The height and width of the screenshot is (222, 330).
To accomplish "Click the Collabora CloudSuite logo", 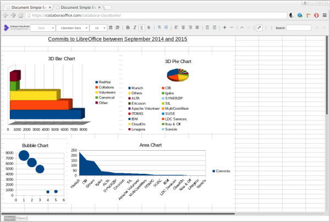I will click(x=16, y=27).
